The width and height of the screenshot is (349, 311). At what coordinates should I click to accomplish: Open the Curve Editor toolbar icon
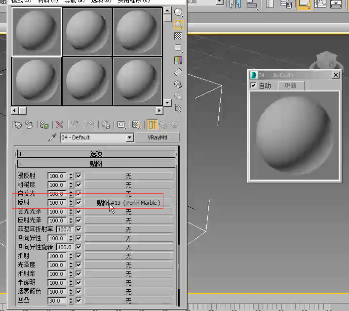click(320, 4)
